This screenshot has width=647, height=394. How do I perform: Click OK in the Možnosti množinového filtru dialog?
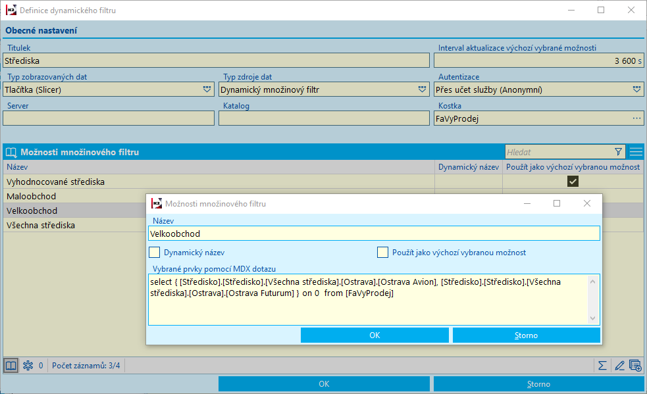(x=375, y=335)
